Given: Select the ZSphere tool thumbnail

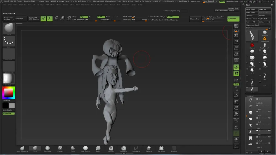Looking at the screenshot, I should (252, 45).
